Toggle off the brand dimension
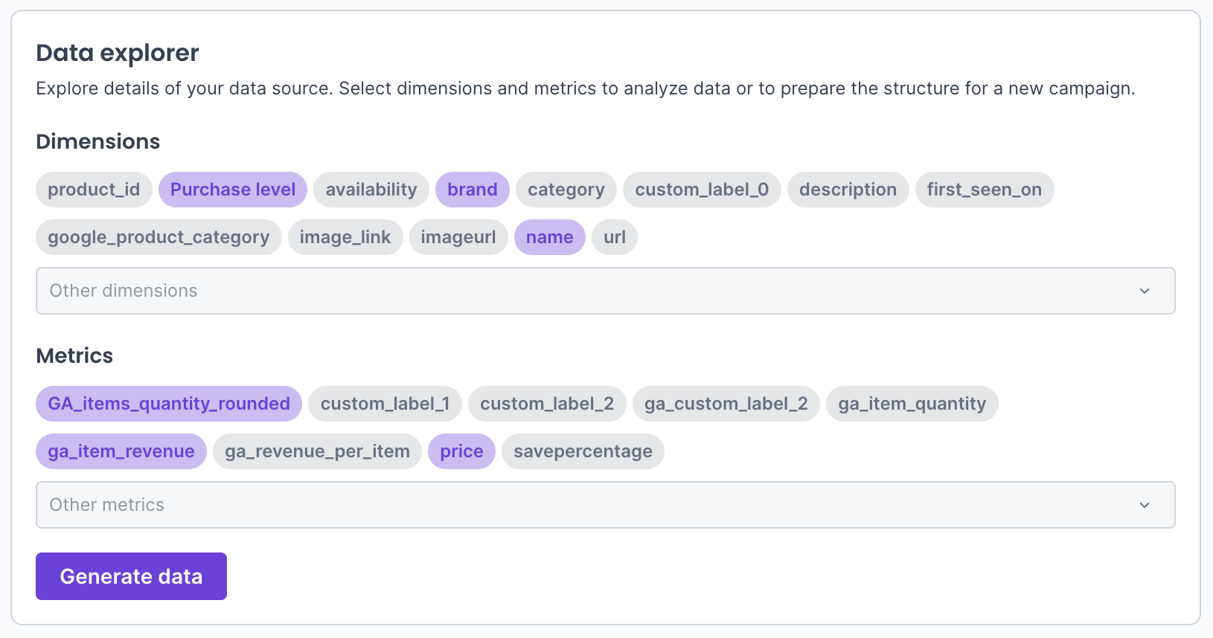 472,190
